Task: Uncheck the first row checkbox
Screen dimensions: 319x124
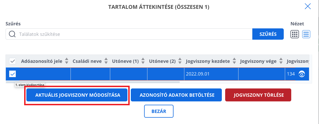Action: click(12, 74)
